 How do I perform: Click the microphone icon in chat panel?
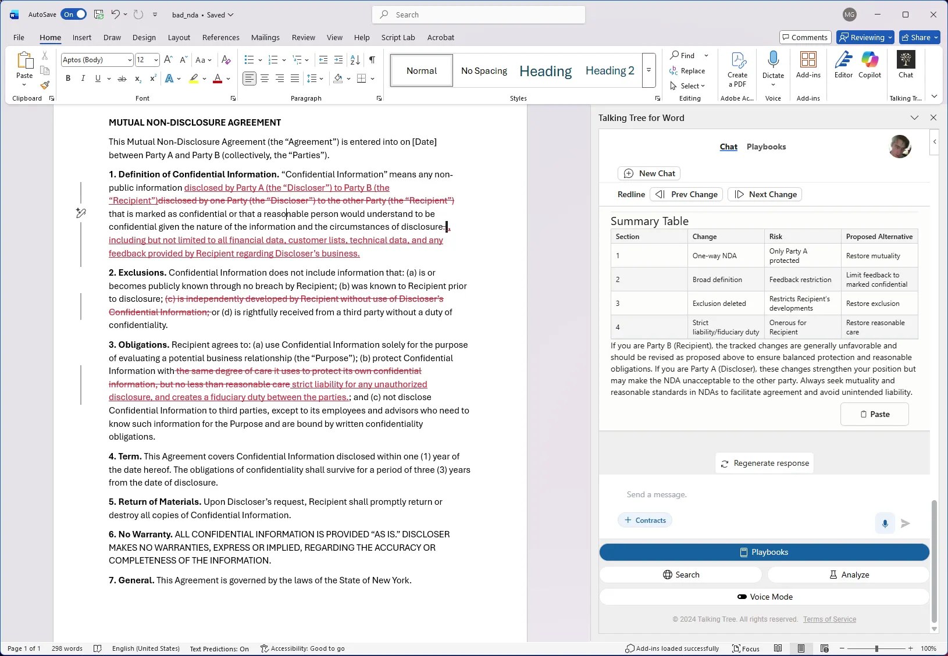[x=885, y=523]
